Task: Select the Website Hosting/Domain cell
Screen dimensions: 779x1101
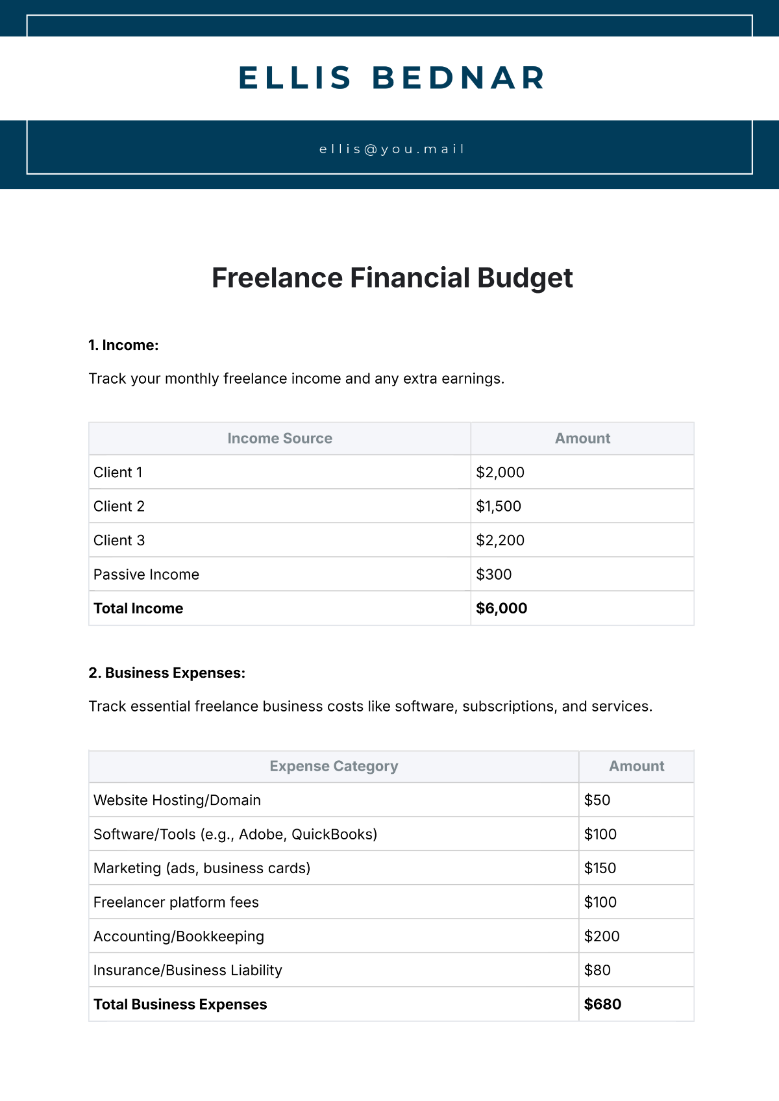Action: click(177, 800)
